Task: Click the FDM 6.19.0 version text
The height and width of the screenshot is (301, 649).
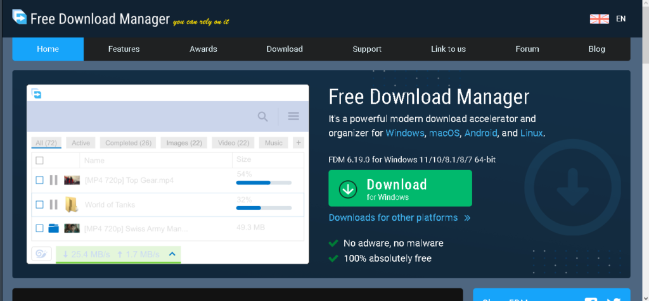Action: point(412,159)
